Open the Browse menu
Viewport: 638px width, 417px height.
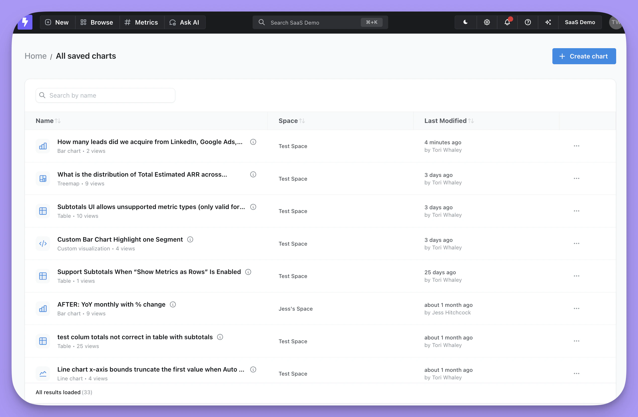coord(97,22)
